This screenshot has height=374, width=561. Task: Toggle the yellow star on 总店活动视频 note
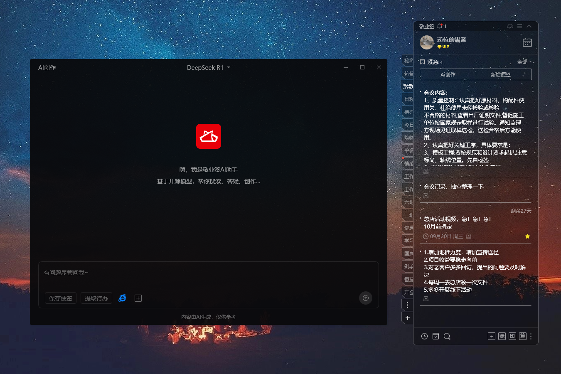pos(527,236)
